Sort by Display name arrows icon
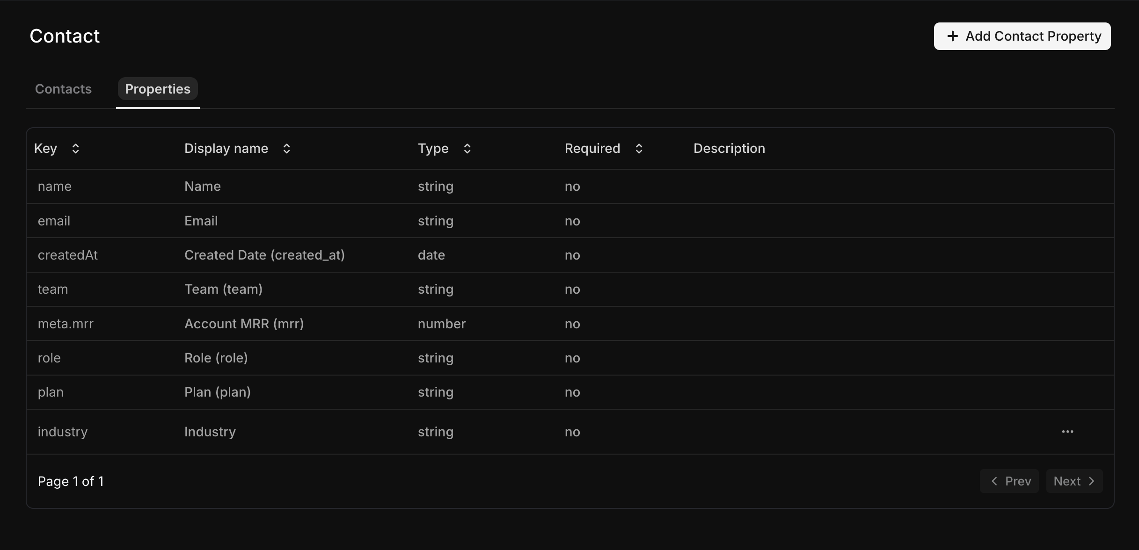Image resolution: width=1139 pixels, height=550 pixels. [x=287, y=149]
